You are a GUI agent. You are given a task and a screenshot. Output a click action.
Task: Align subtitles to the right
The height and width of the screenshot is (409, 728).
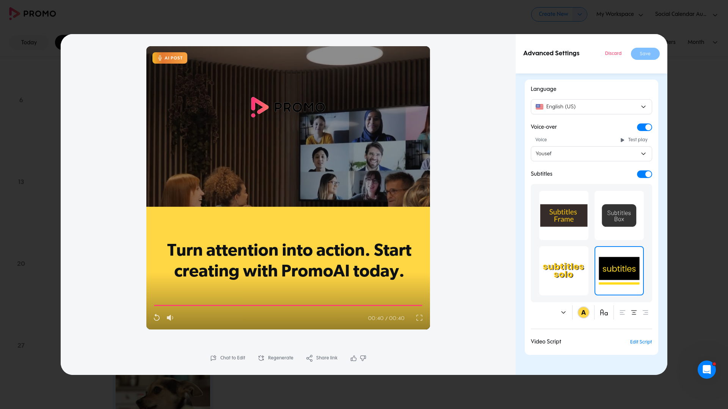coord(645,313)
